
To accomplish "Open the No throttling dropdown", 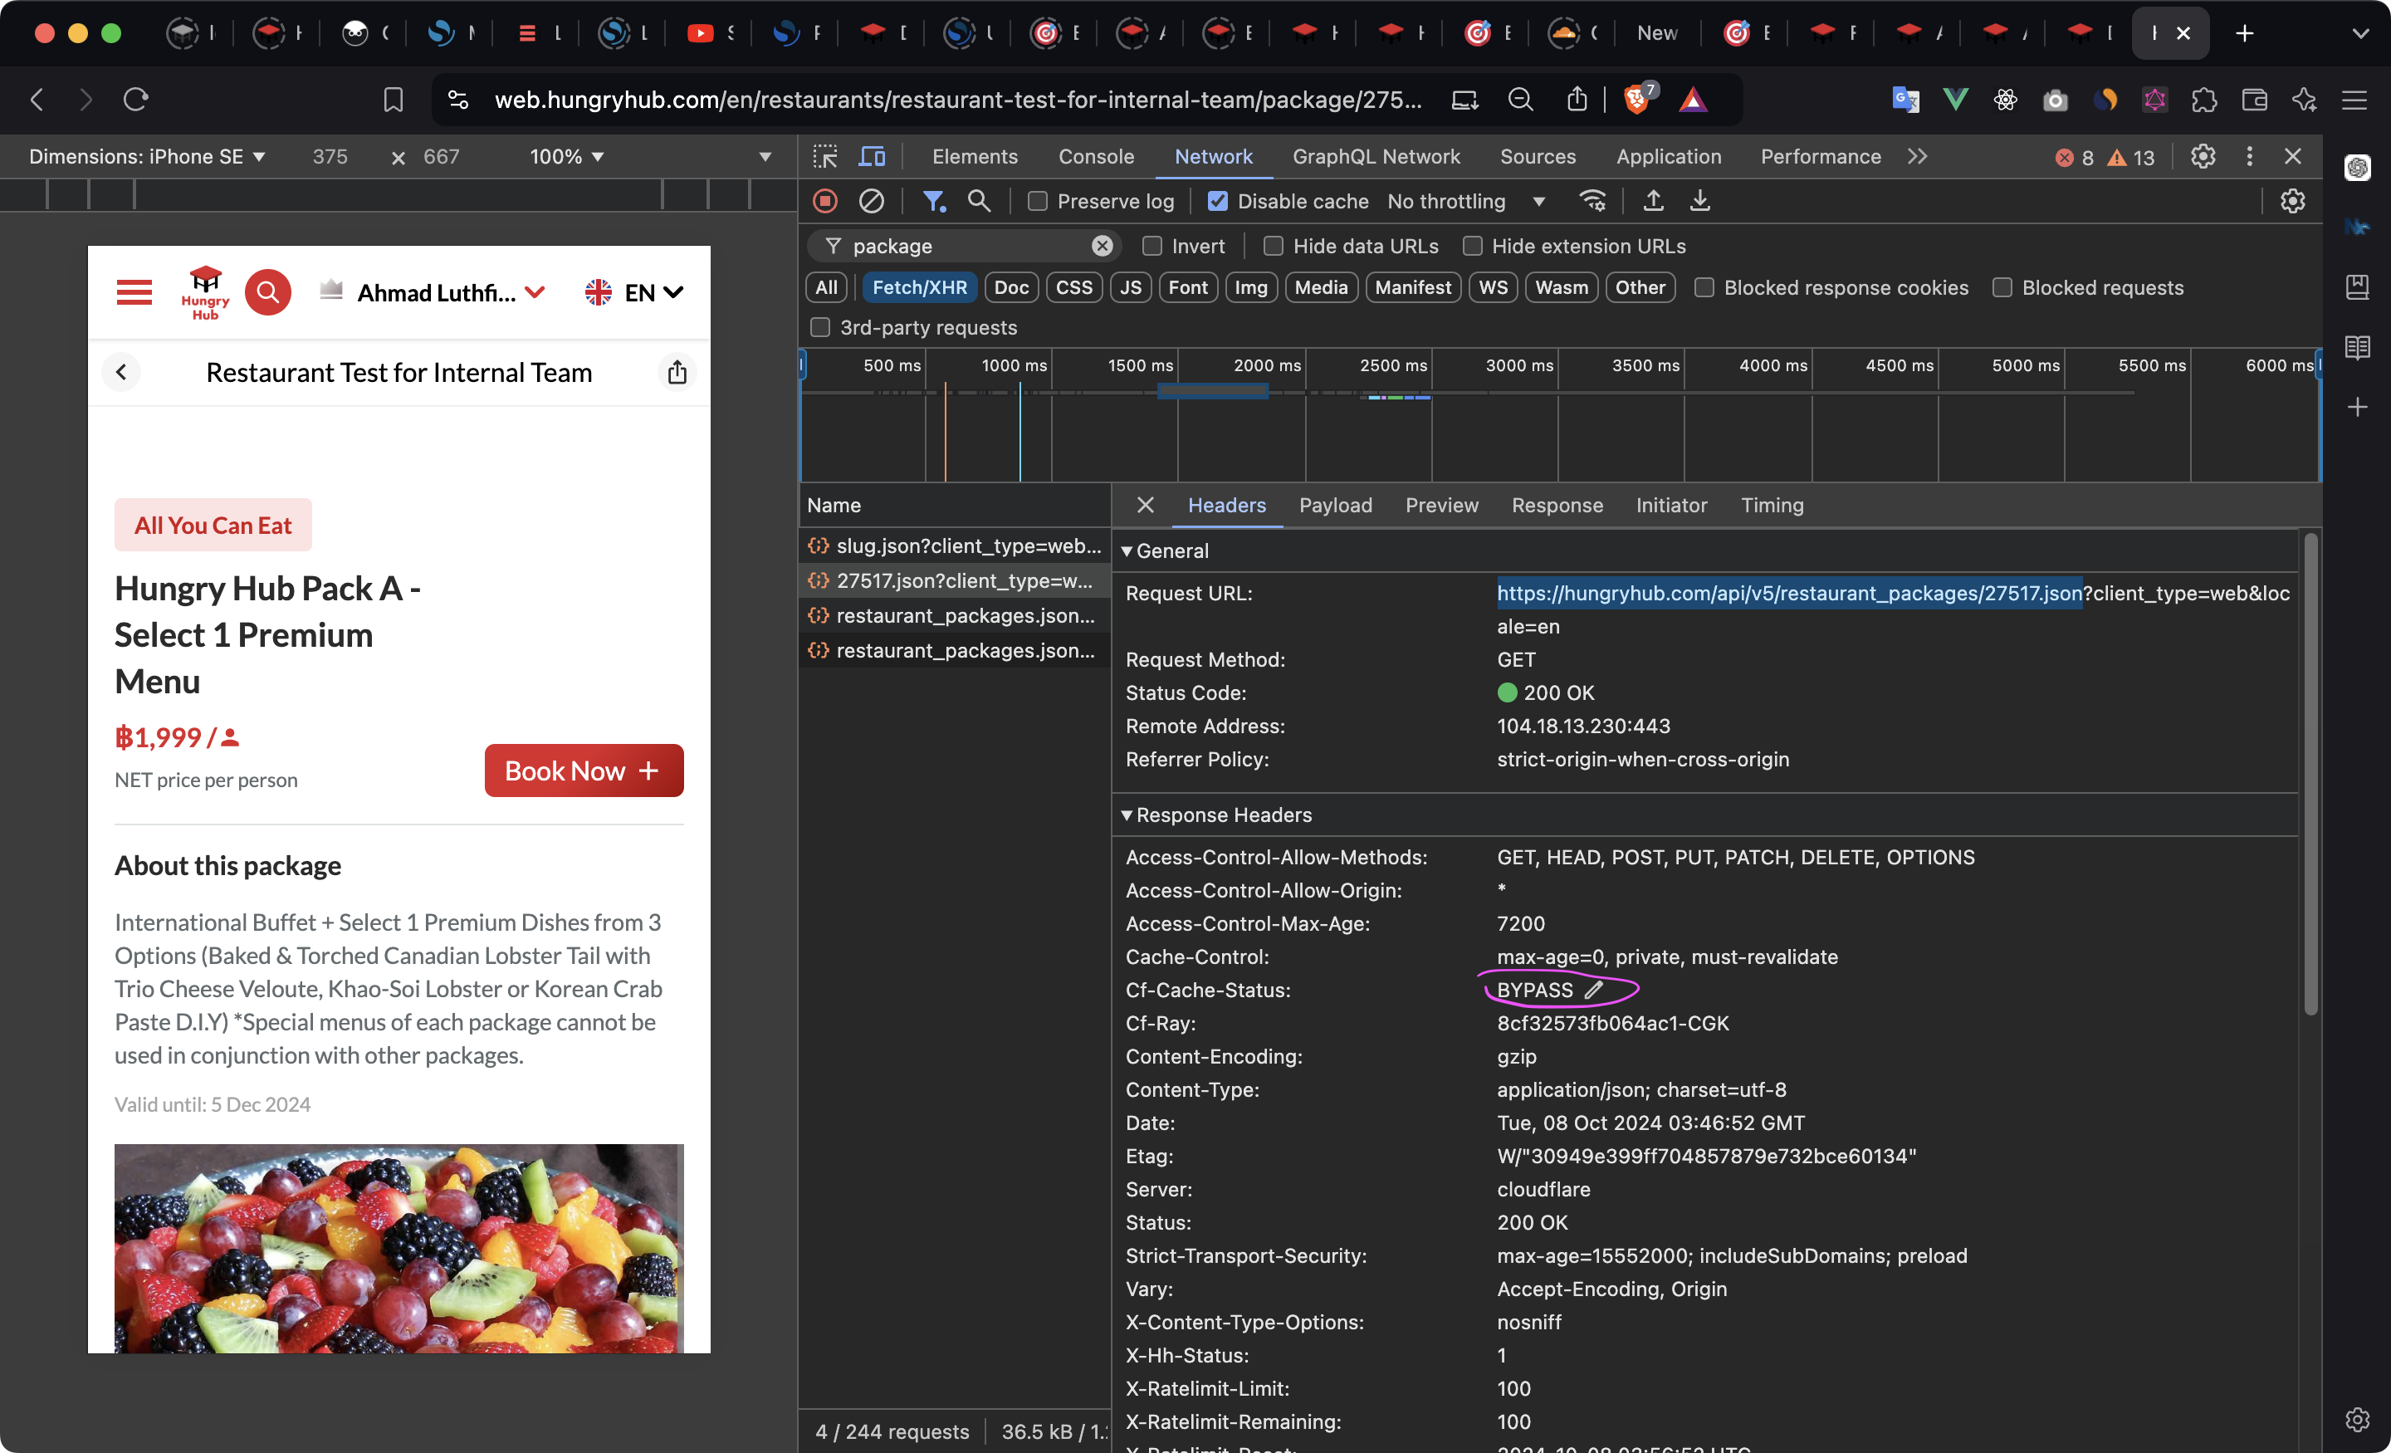I will 1465,201.
